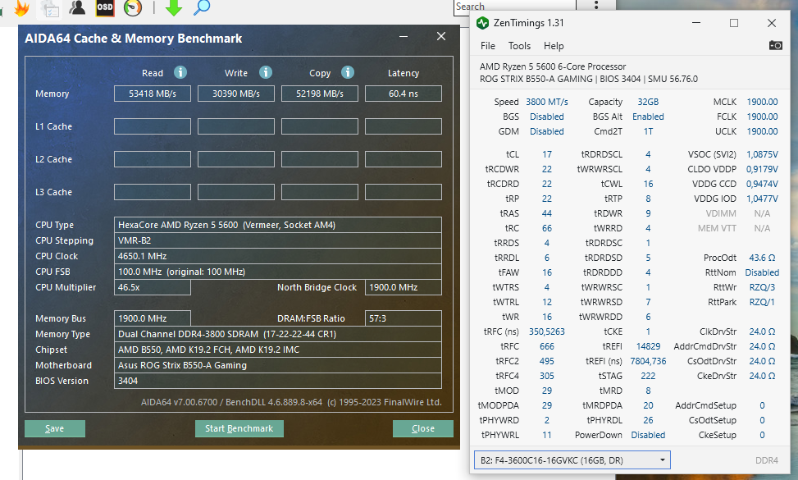Expand the B2: F4-3600C16-16GVKC module dropdown
Image resolution: width=798 pixels, height=480 pixels.
(x=572, y=460)
